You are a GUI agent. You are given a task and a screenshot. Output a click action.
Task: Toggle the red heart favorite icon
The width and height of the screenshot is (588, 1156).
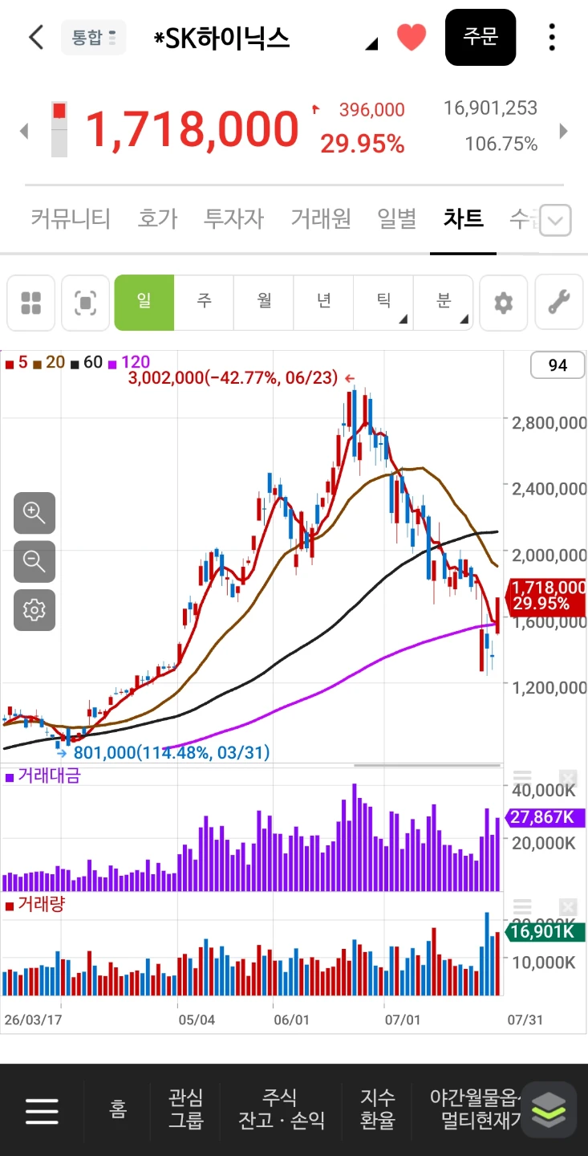pos(412,38)
